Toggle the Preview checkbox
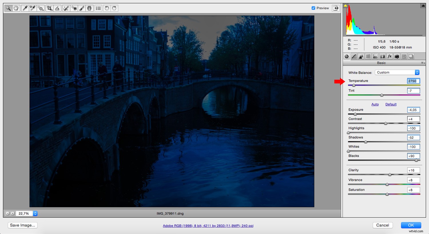The height and width of the screenshot is (234, 429). [314, 8]
